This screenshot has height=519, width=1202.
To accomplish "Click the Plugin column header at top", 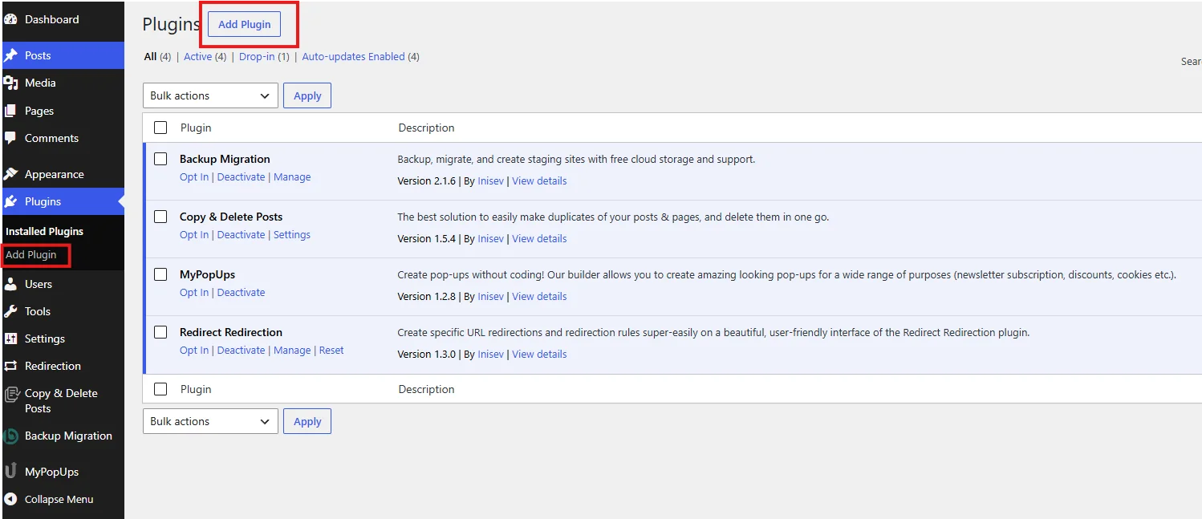I will (196, 128).
